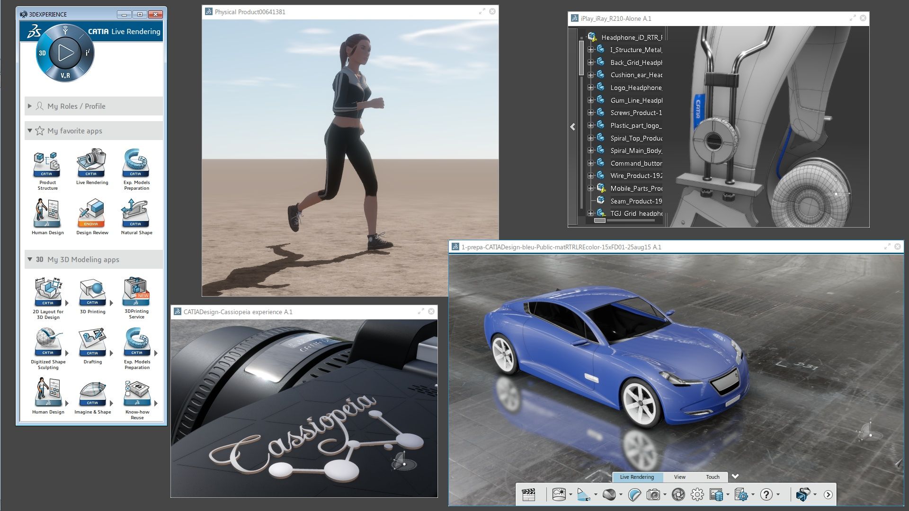Click the clapperboard scenes icon in toolbar

(x=528, y=494)
